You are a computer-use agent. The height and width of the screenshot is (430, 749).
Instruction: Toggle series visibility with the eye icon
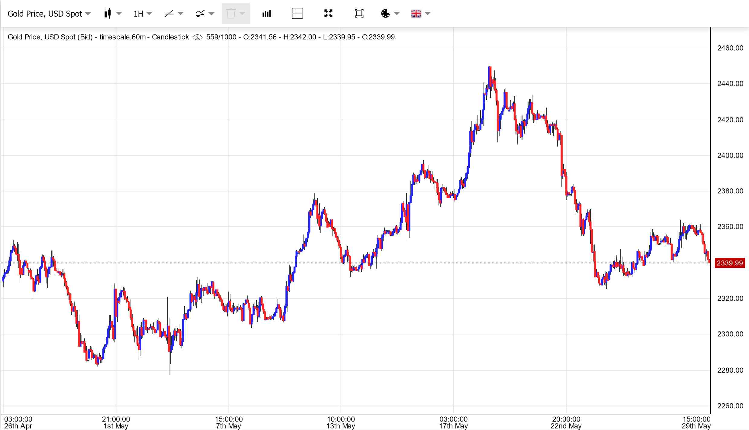pyautogui.click(x=198, y=37)
